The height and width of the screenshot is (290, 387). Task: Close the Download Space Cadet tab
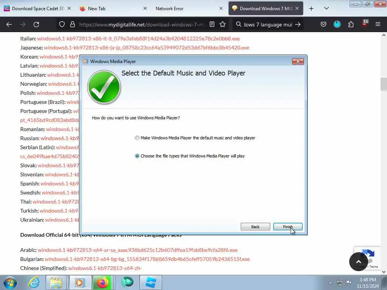pyautogui.click(x=69, y=9)
